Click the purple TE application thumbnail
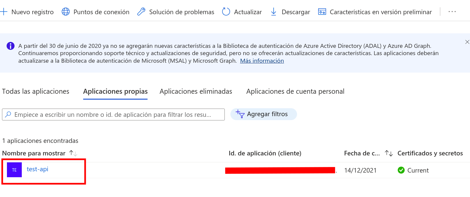The height and width of the screenshot is (197, 470). pos(14,170)
